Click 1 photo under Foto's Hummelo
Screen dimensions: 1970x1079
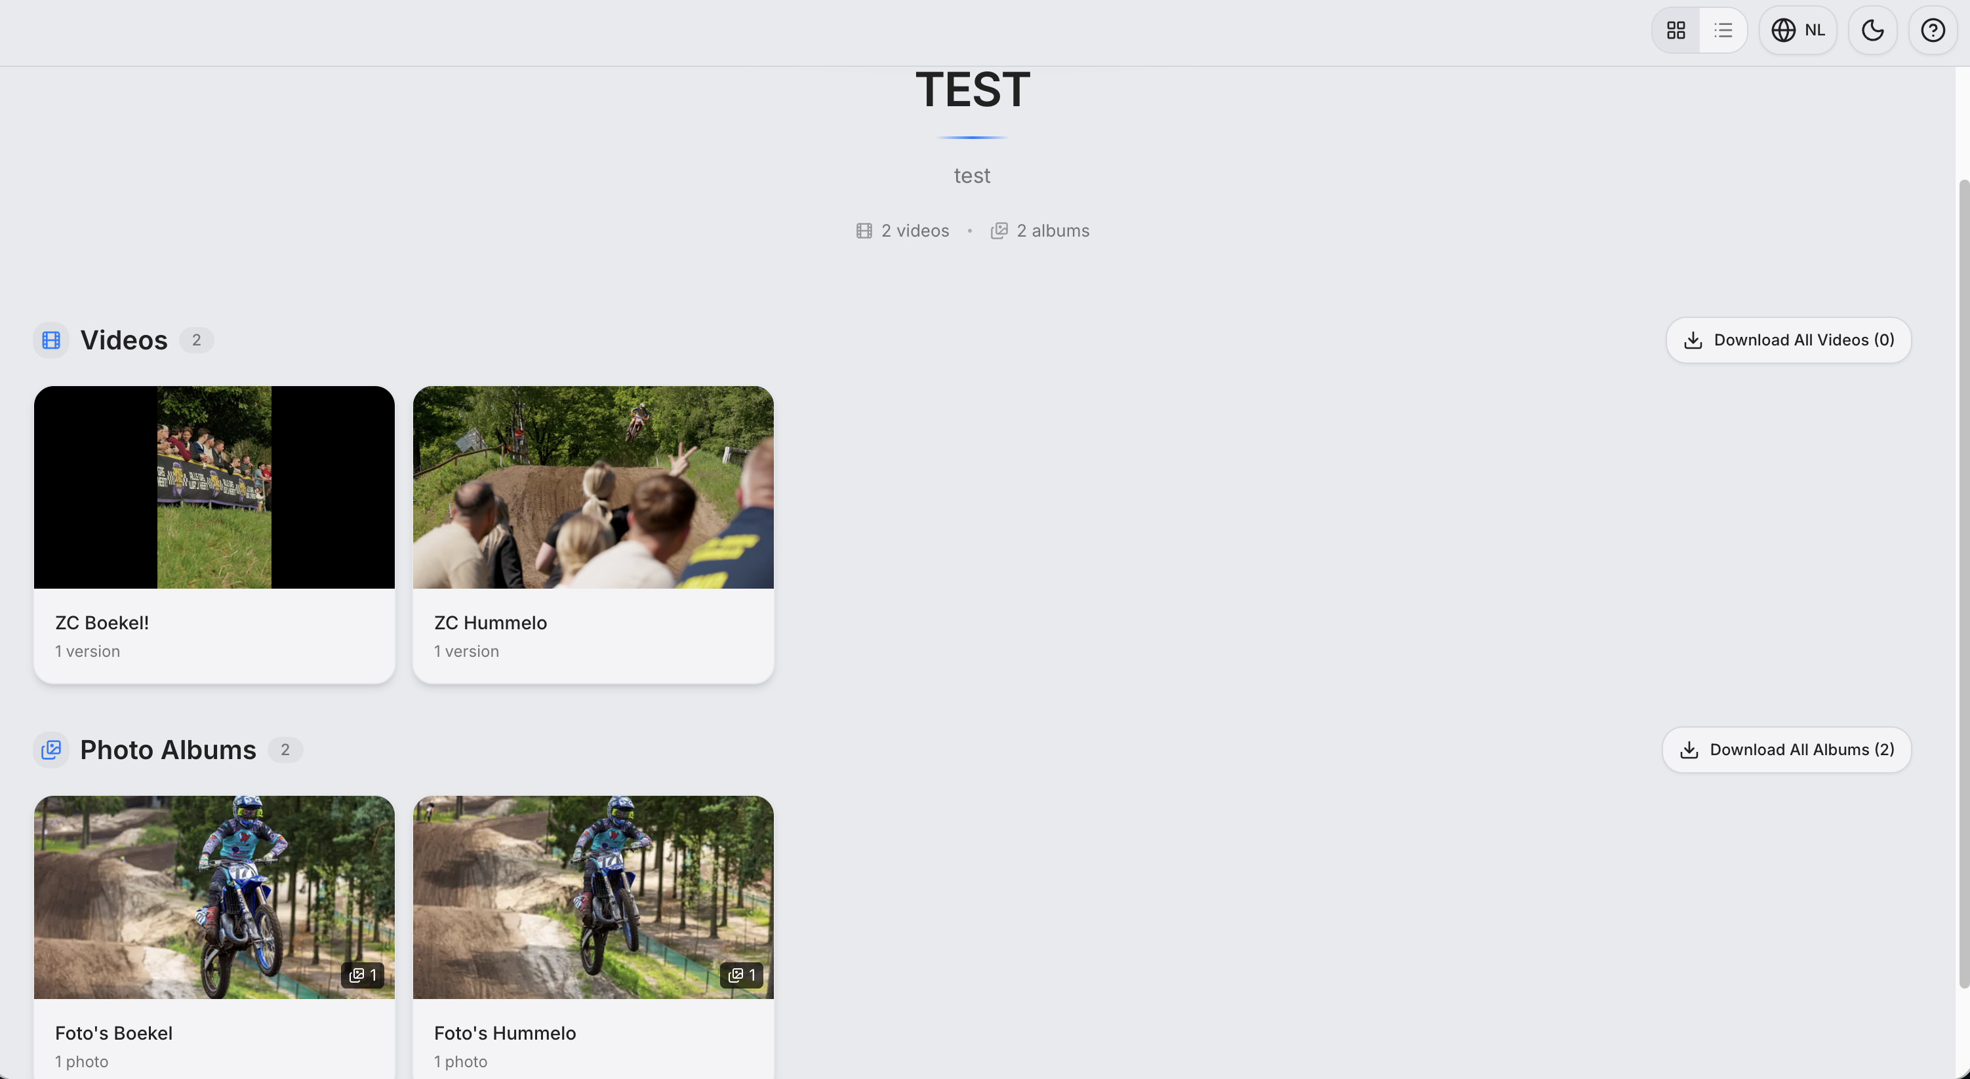(x=460, y=1062)
